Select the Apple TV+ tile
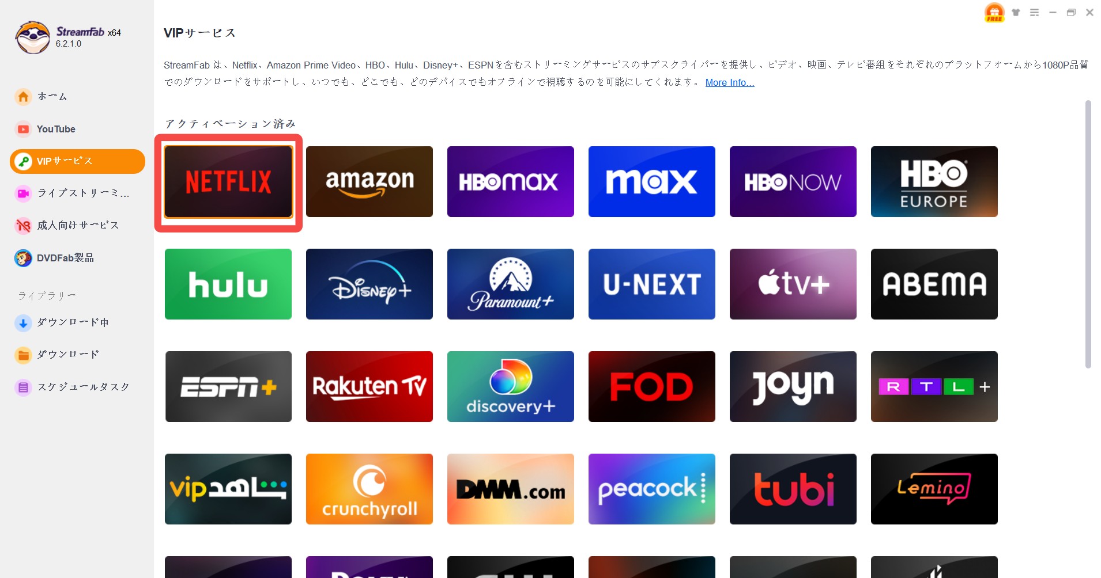 [x=793, y=284]
